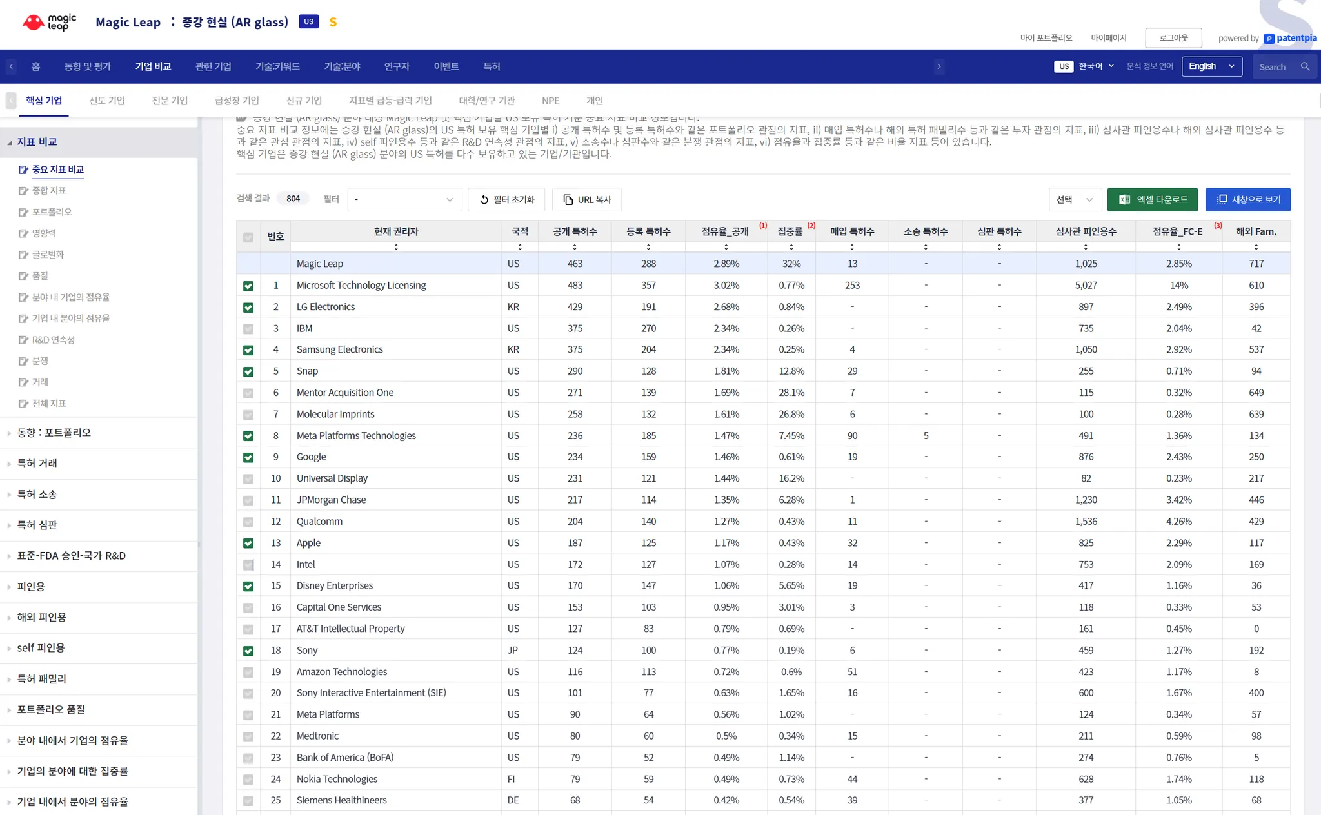The height and width of the screenshot is (815, 1321).
Task: Click the copy URL icon
Action: [568, 200]
